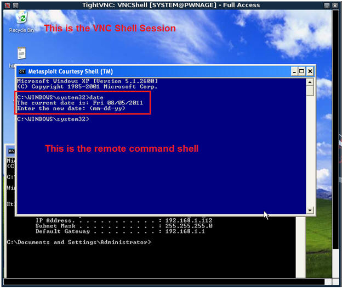Click the Courtesy Shell scrollbar up arrow
This screenshot has width=342, height=288.
tap(310, 82)
